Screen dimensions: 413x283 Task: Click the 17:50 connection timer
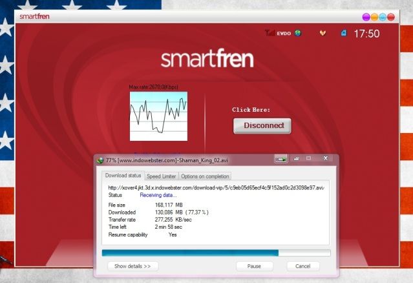click(366, 34)
